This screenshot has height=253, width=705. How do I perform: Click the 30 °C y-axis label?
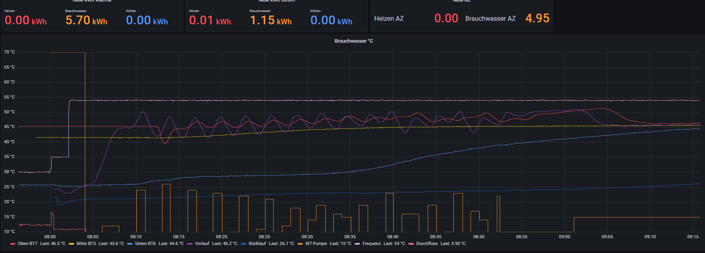pos(10,172)
